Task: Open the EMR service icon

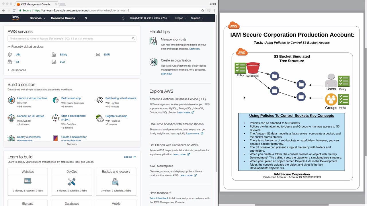Action: pyautogui.click(x=98, y=54)
